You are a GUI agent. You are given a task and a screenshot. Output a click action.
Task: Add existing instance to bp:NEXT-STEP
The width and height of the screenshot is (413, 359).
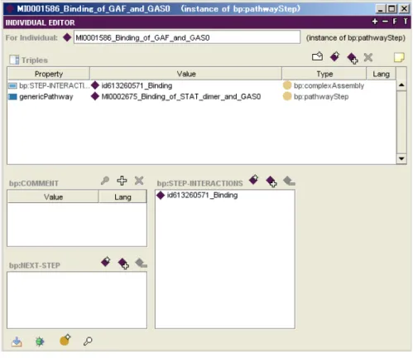pyautogui.click(x=123, y=263)
